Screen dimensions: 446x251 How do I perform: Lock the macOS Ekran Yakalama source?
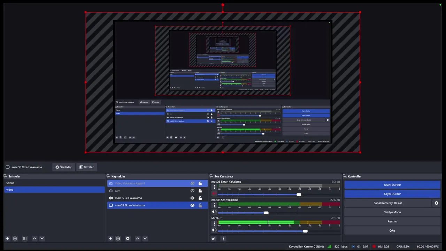pos(200,205)
